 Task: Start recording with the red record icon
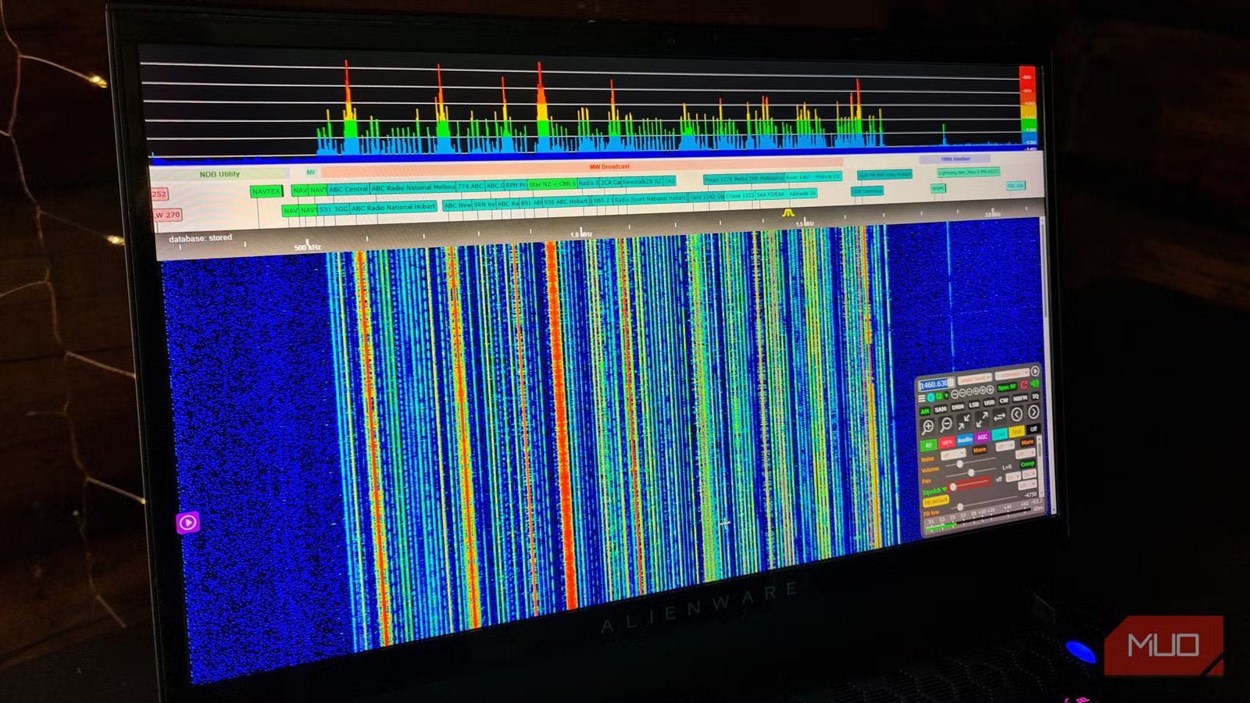tap(1023, 385)
